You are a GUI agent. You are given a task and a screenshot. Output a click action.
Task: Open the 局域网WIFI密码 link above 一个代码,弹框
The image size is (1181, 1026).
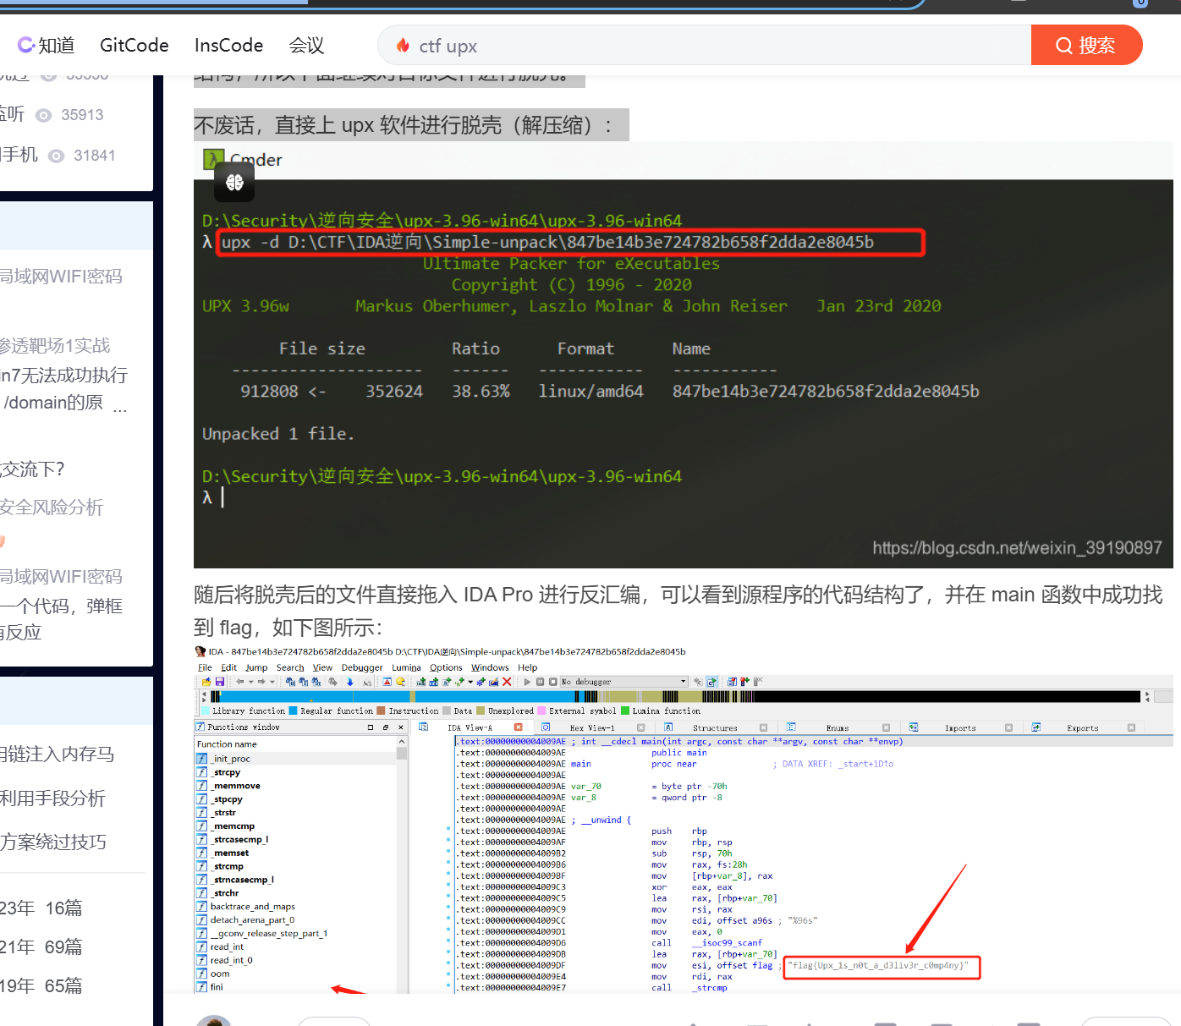61,577
